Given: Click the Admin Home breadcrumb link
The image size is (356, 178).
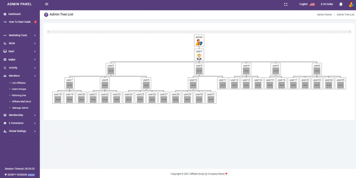Looking at the screenshot, I should pyautogui.click(x=324, y=14).
